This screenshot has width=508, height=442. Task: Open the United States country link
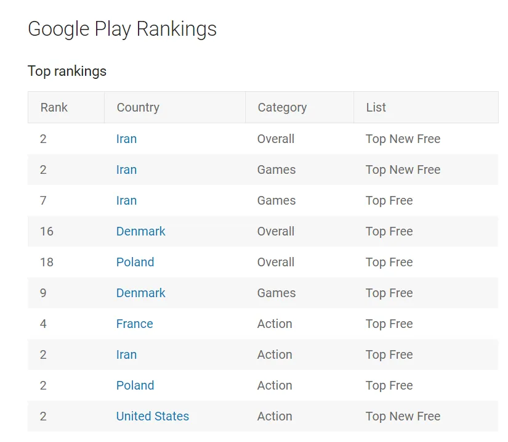click(153, 416)
